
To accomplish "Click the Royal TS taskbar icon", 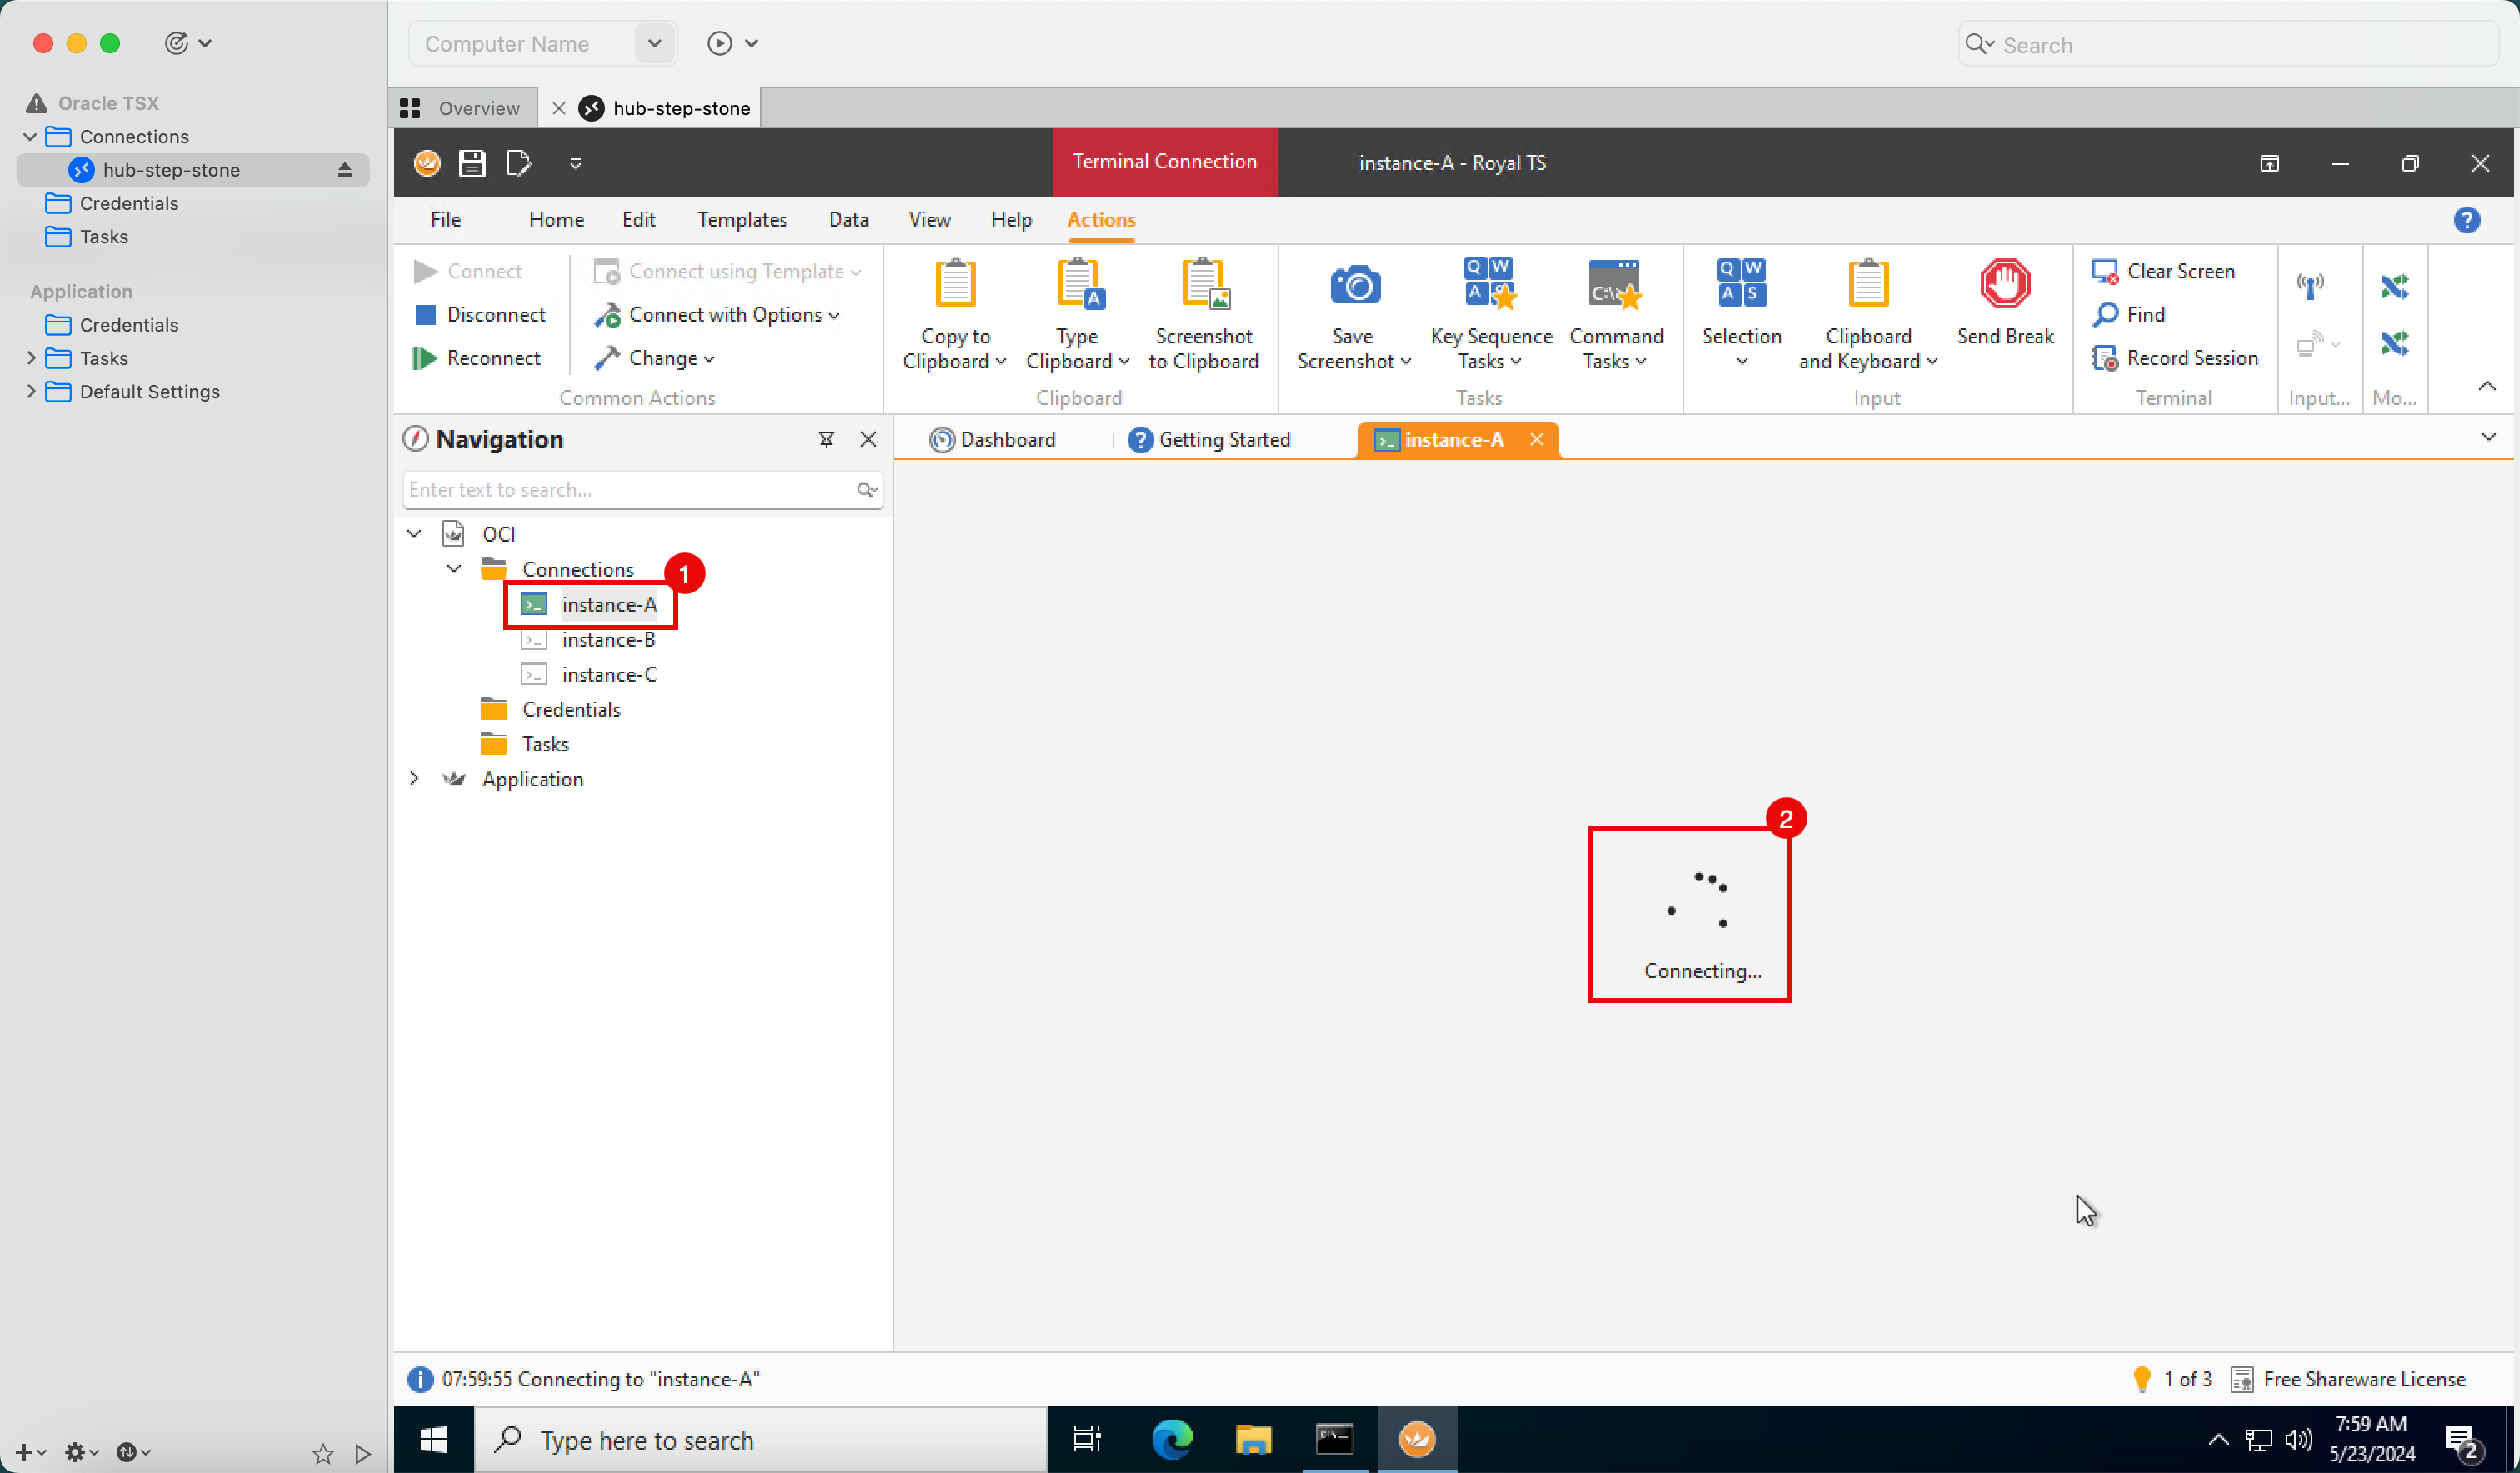I will click(x=1413, y=1440).
